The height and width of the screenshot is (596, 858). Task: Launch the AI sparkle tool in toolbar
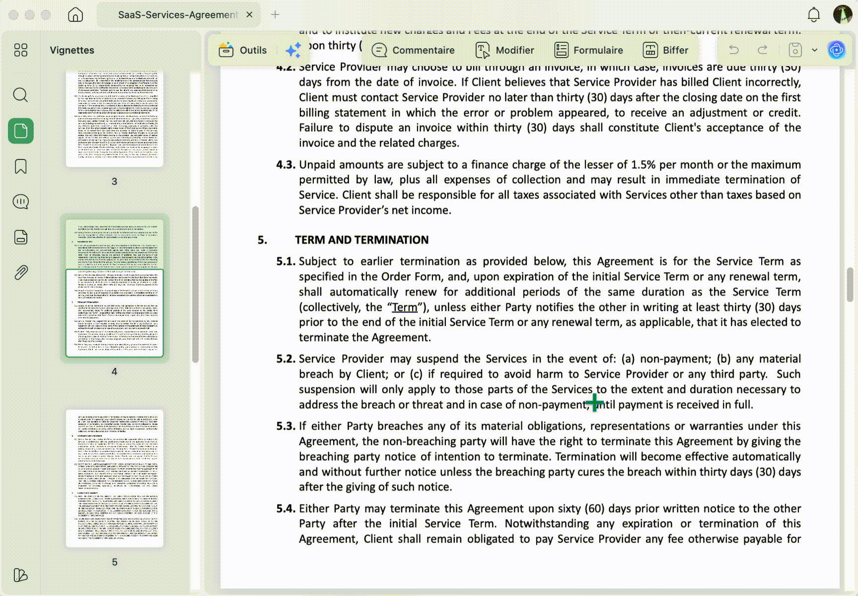(x=293, y=50)
